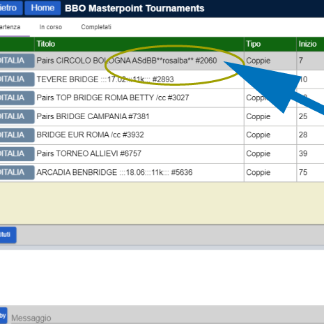Click ITALIA host badge for ARCADIA BENBRIDGE
Image resolution: width=324 pixels, height=324 pixels.
17,173
